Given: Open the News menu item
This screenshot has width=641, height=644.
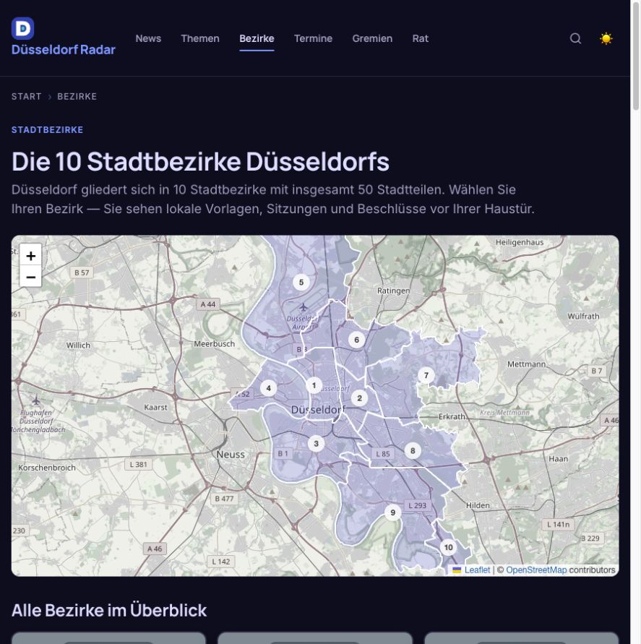Looking at the screenshot, I should click(148, 38).
